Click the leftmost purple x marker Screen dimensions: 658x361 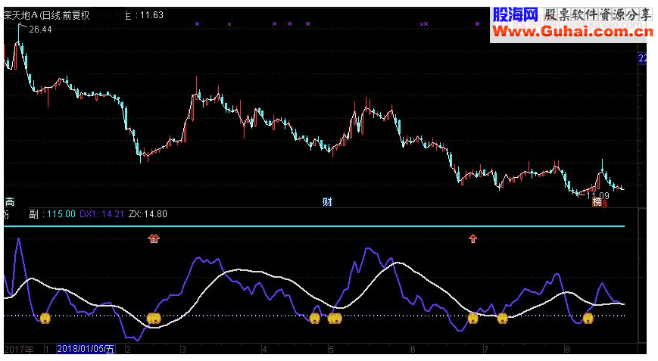pyautogui.click(x=197, y=24)
